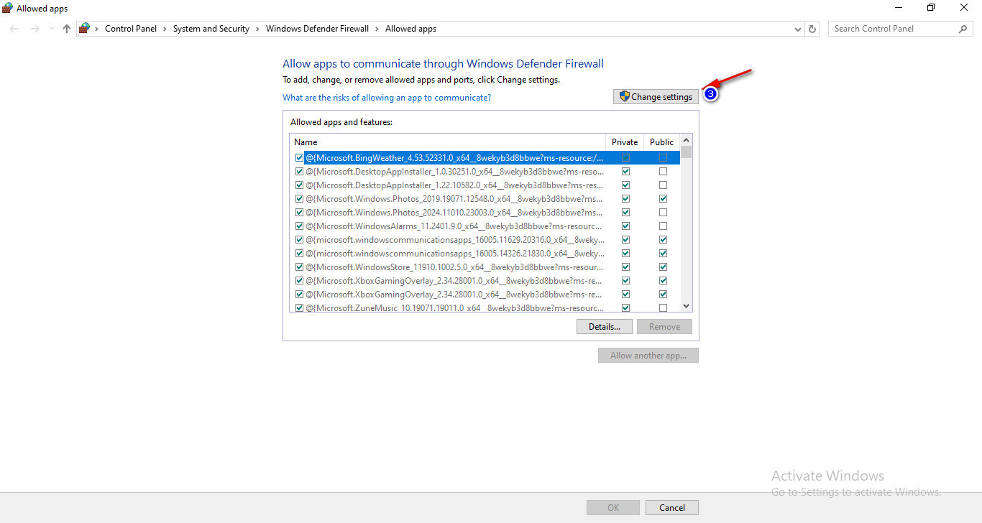Click the OK button
Screen dimensions: 982x523
[613, 507]
